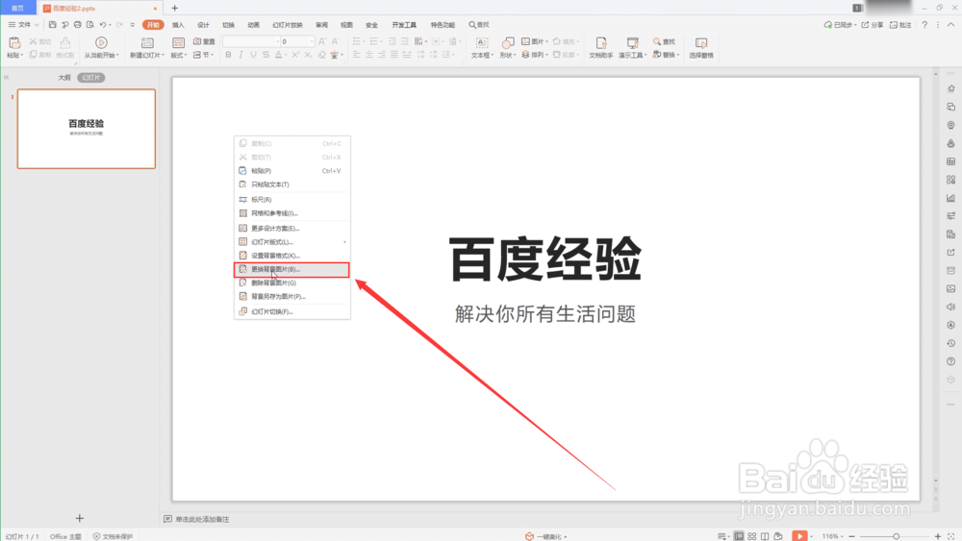
Task: Open the 设计 ribbon tab
Action: point(203,25)
